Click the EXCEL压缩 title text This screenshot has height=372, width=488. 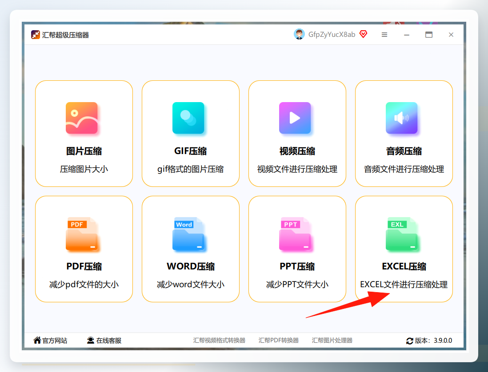[x=404, y=266]
